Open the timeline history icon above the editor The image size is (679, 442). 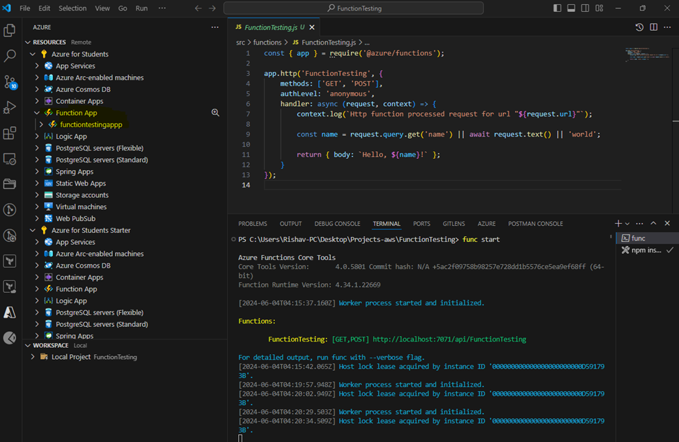tap(639, 27)
